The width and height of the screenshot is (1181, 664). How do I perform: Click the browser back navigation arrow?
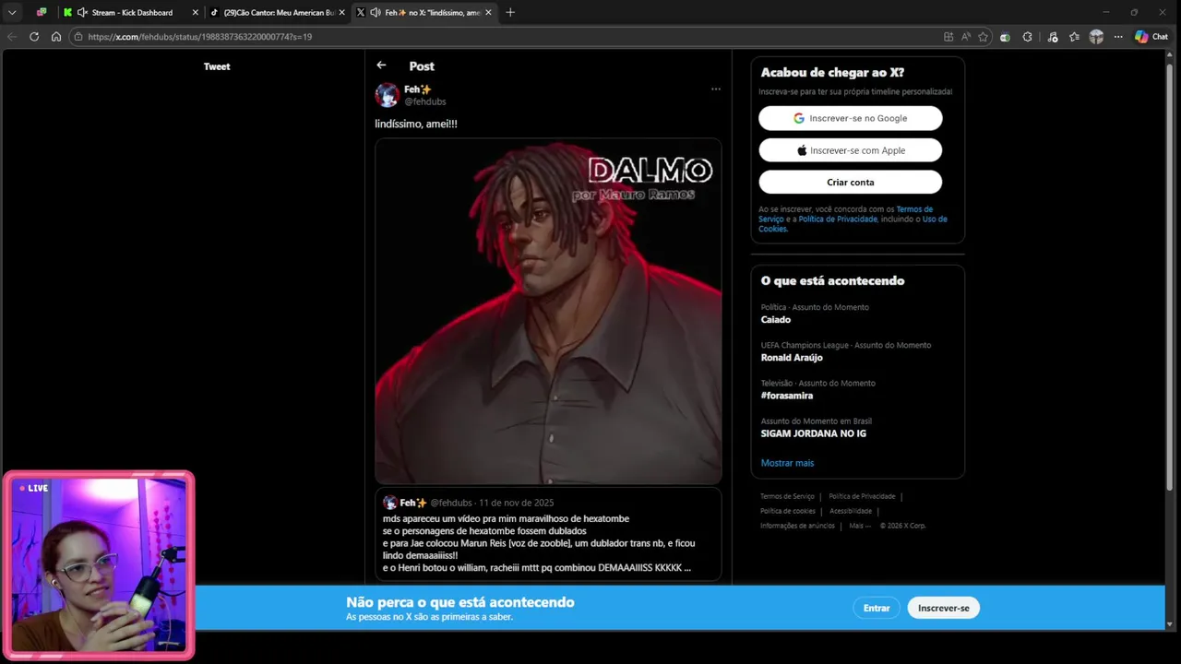(x=12, y=37)
